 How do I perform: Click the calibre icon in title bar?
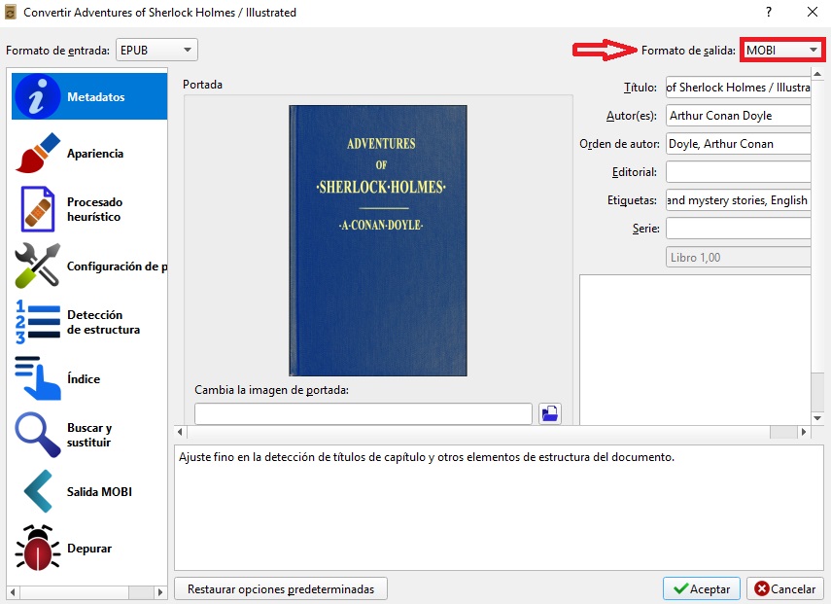(10, 13)
